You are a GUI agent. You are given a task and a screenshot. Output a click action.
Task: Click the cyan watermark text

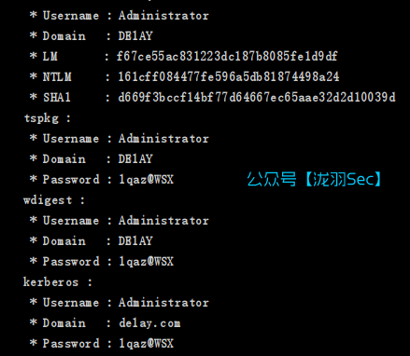point(314,179)
